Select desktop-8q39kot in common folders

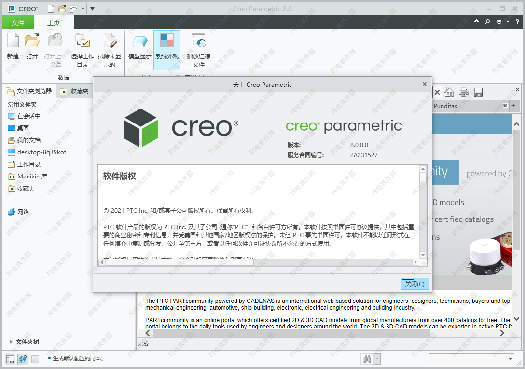click(37, 152)
